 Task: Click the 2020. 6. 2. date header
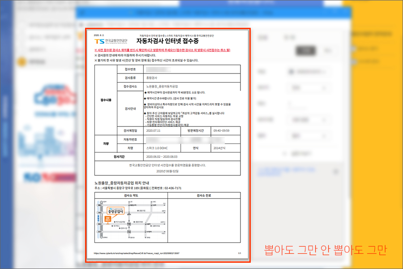coord(99,35)
